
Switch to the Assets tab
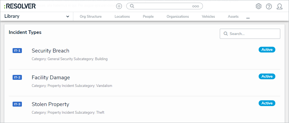coord(233,16)
